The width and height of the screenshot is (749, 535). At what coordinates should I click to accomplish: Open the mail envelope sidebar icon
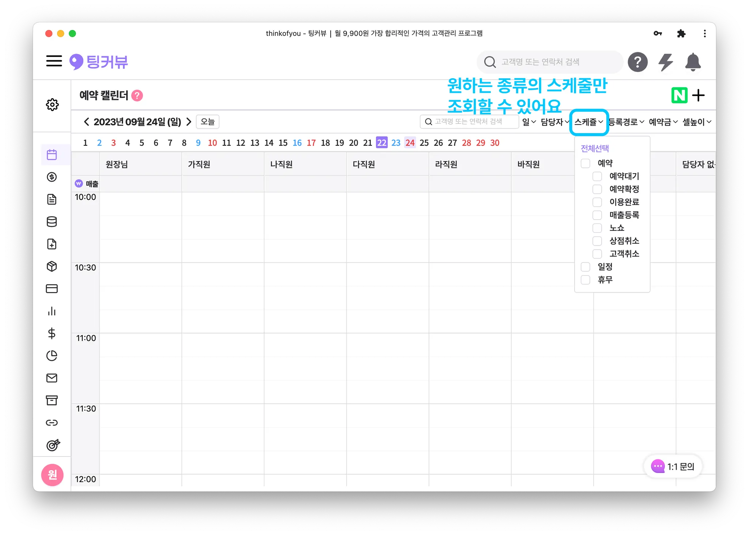(52, 378)
